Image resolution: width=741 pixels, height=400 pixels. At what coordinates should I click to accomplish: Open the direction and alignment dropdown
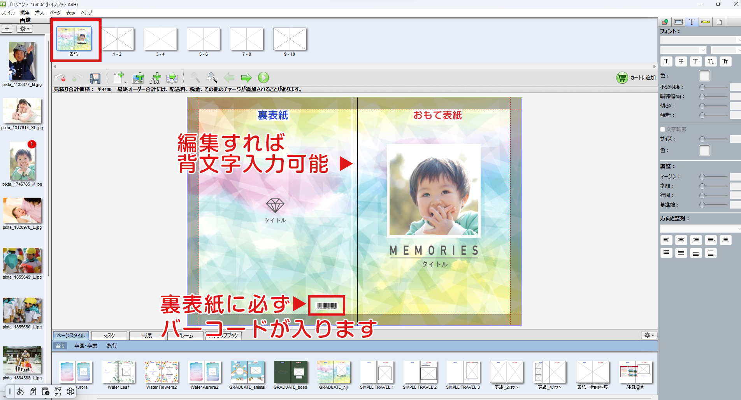point(700,228)
